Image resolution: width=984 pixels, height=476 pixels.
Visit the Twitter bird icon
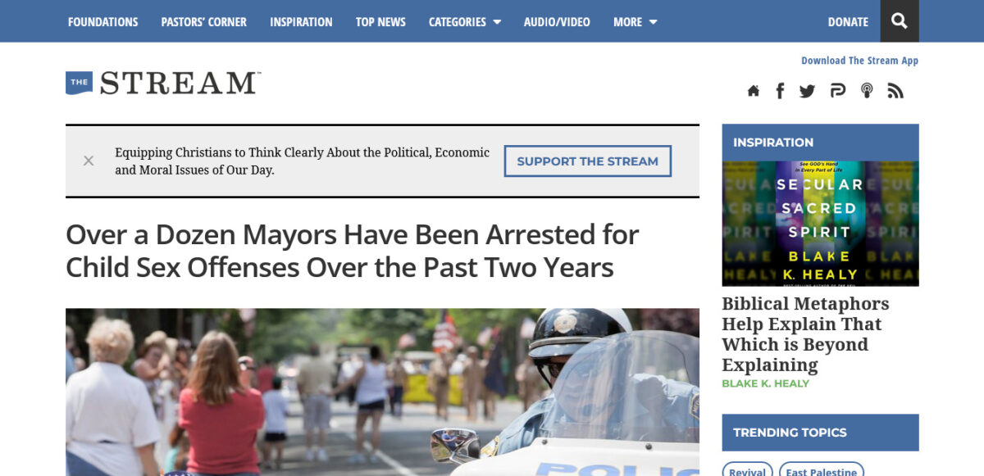[807, 91]
